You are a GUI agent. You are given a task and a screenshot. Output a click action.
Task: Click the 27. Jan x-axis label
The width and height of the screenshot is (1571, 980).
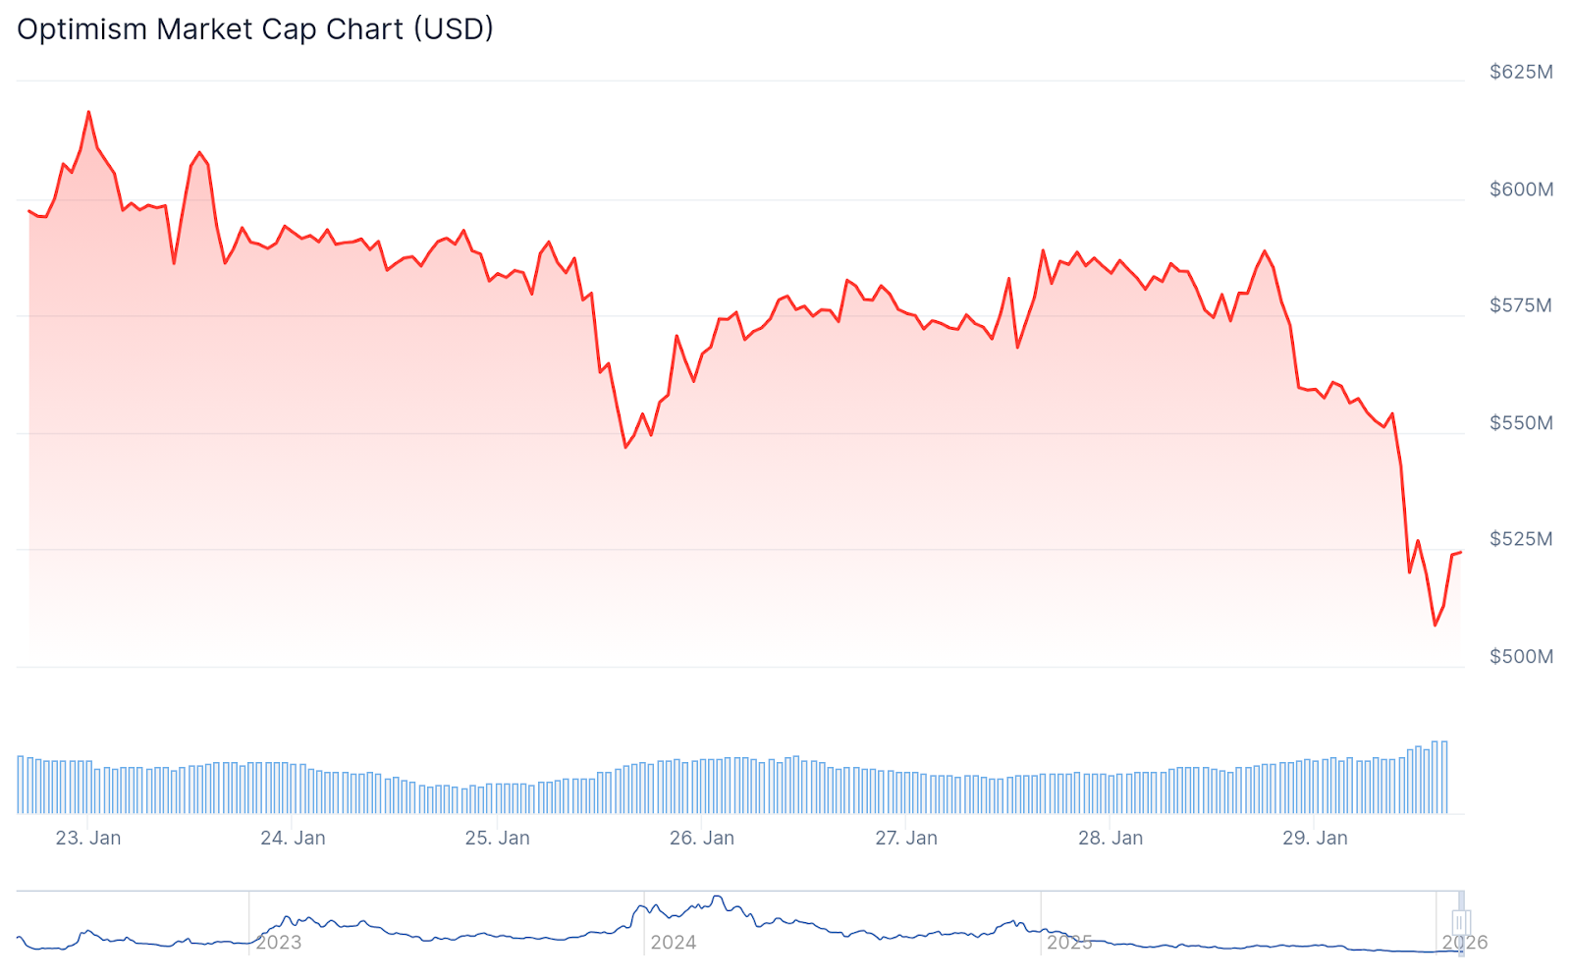pos(906,839)
